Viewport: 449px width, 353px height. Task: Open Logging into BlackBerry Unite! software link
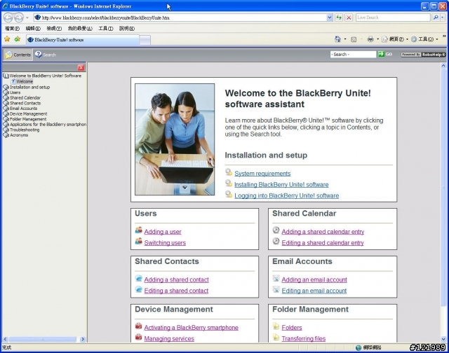point(286,195)
